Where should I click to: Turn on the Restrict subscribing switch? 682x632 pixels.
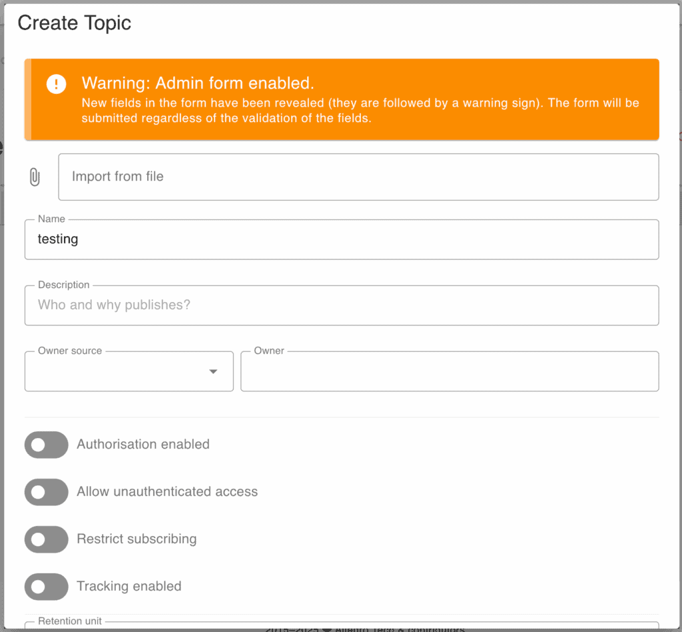(47, 539)
